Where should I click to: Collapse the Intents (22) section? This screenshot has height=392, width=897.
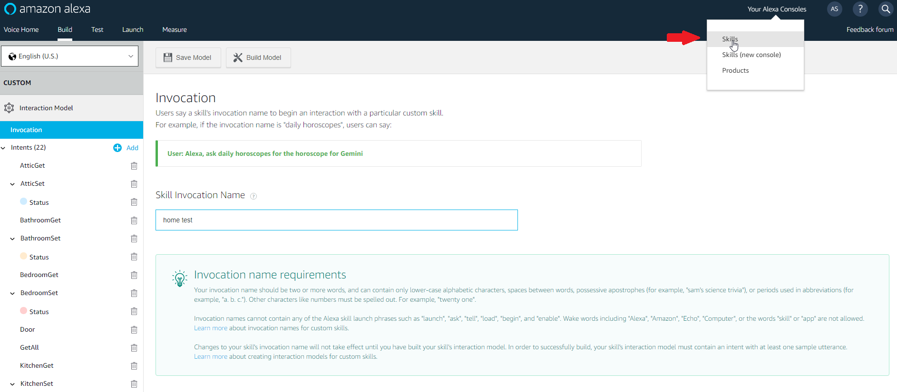(4, 148)
